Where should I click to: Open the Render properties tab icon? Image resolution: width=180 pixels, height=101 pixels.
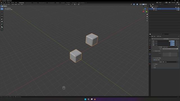pos(150,39)
